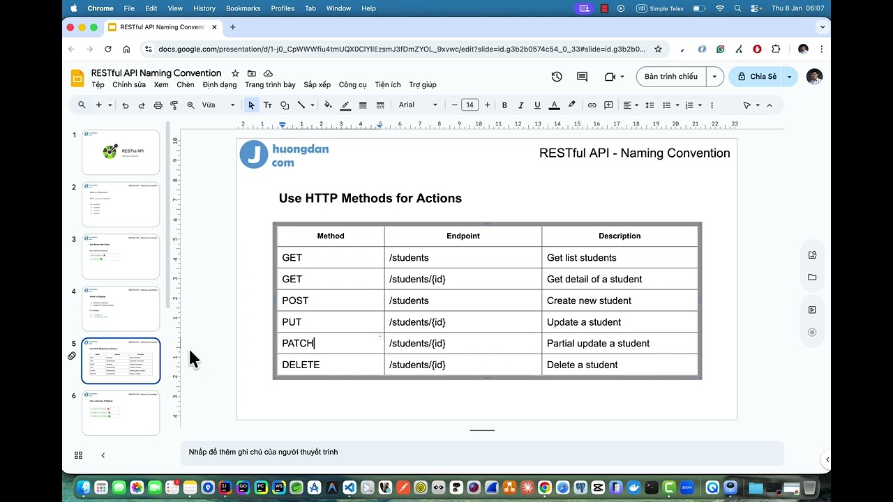This screenshot has height=502, width=893.
Task: Switch to grid view of slides
Action: 78,455
